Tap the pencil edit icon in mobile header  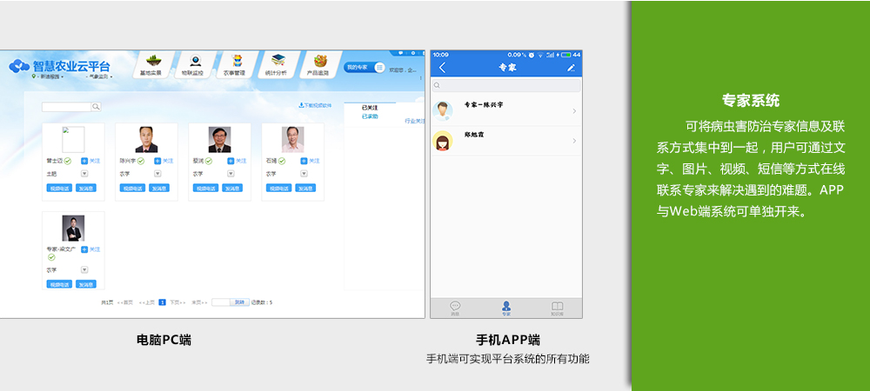coord(571,68)
